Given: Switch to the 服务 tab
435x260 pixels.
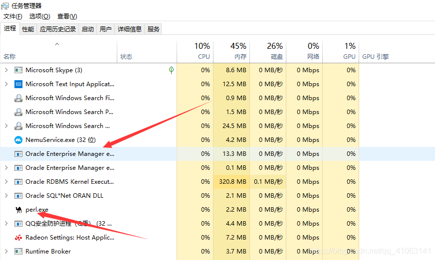Looking at the screenshot, I should point(154,29).
